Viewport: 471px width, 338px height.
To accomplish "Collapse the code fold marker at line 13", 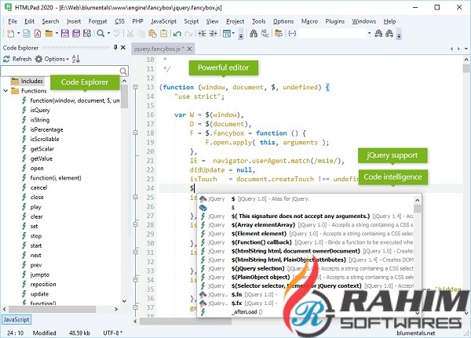I will (136, 87).
